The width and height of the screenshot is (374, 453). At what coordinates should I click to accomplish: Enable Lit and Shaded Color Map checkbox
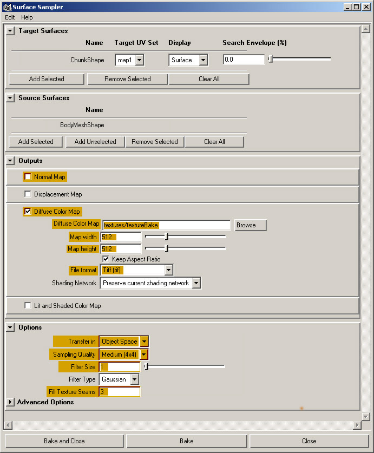click(x=28, y=306)
